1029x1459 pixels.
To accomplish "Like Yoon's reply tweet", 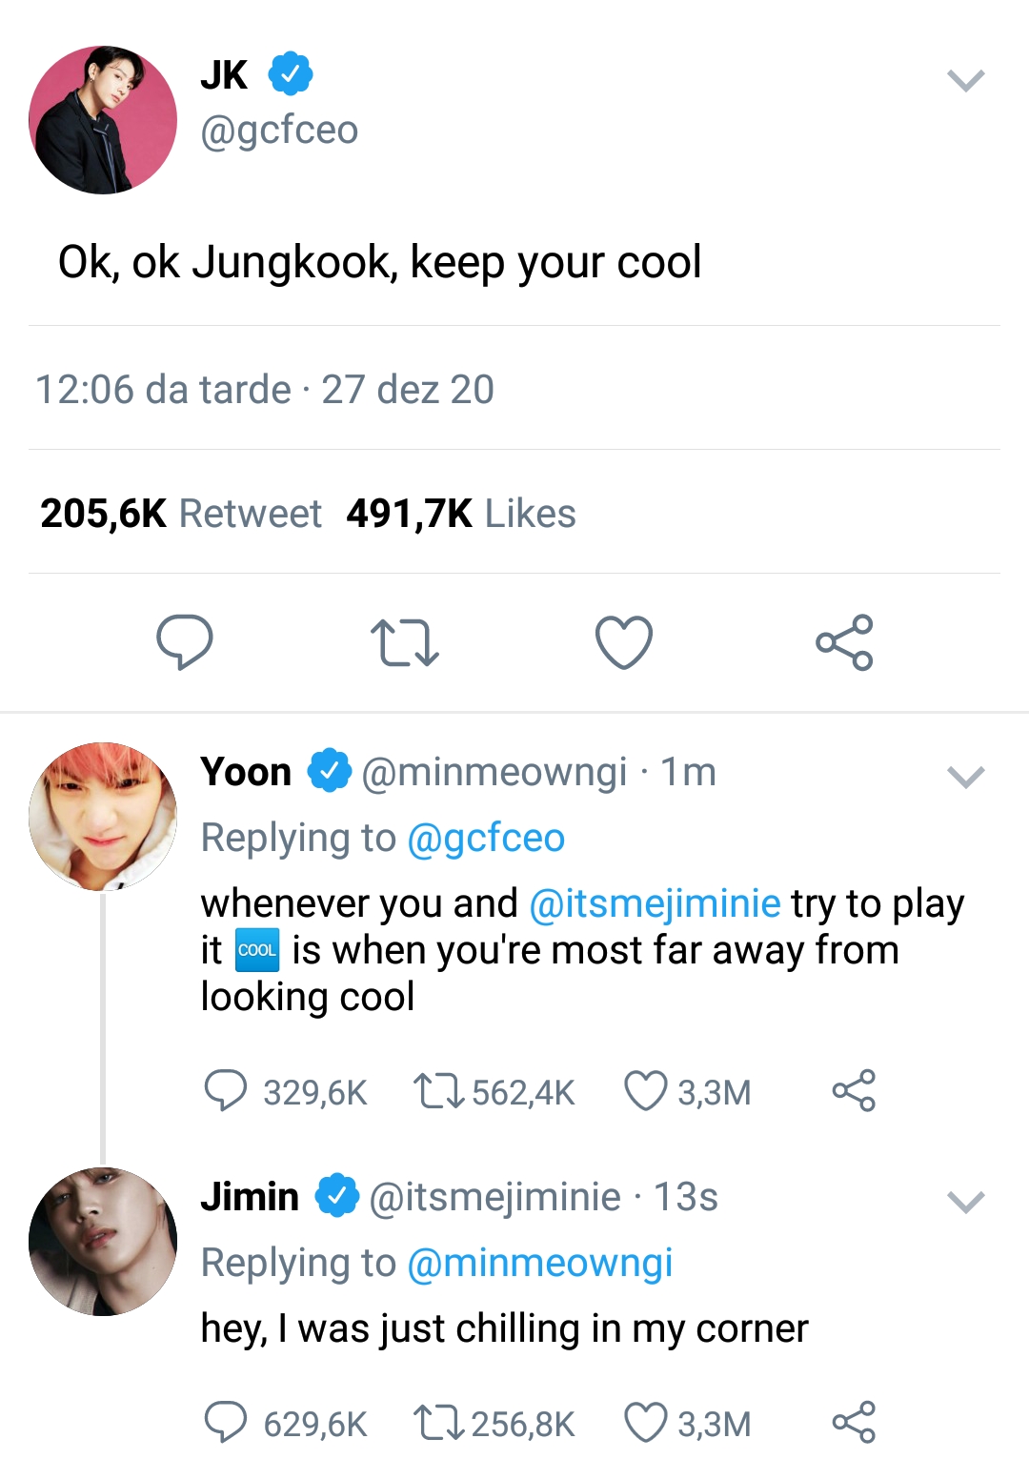I will (645, 1091).
